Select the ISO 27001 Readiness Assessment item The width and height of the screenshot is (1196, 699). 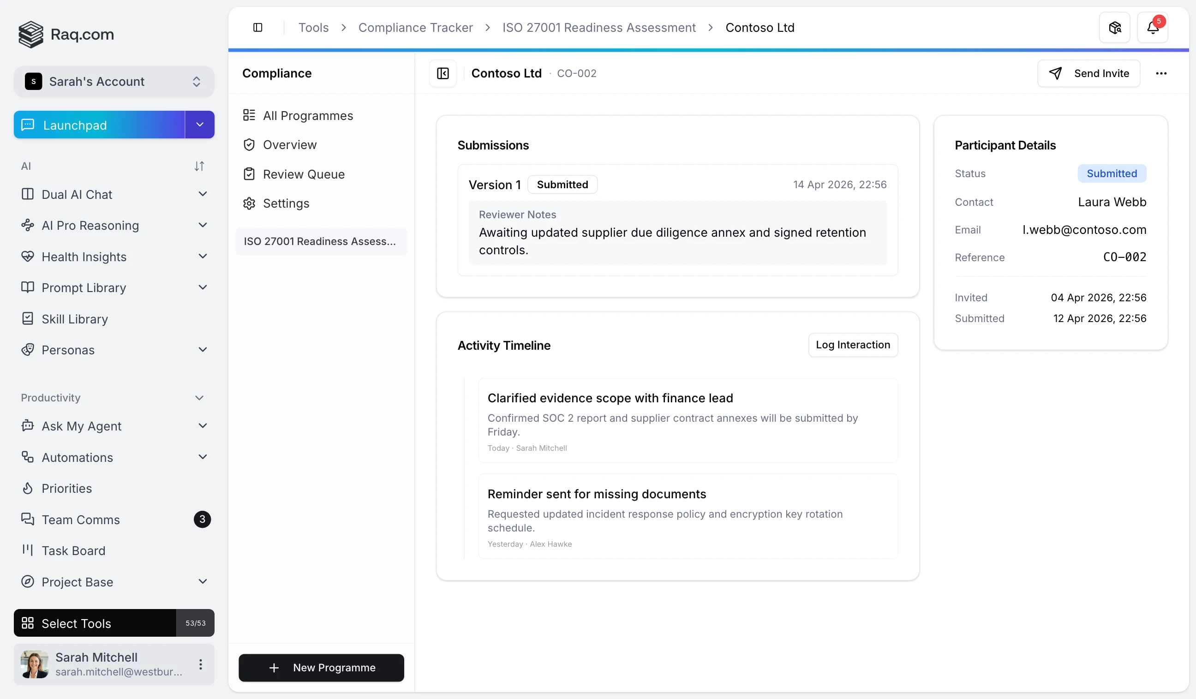pos(320,241)
